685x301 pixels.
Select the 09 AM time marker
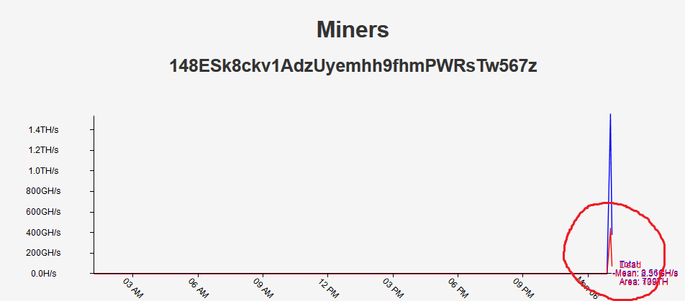pyautogui.click(x=263, y=288)
